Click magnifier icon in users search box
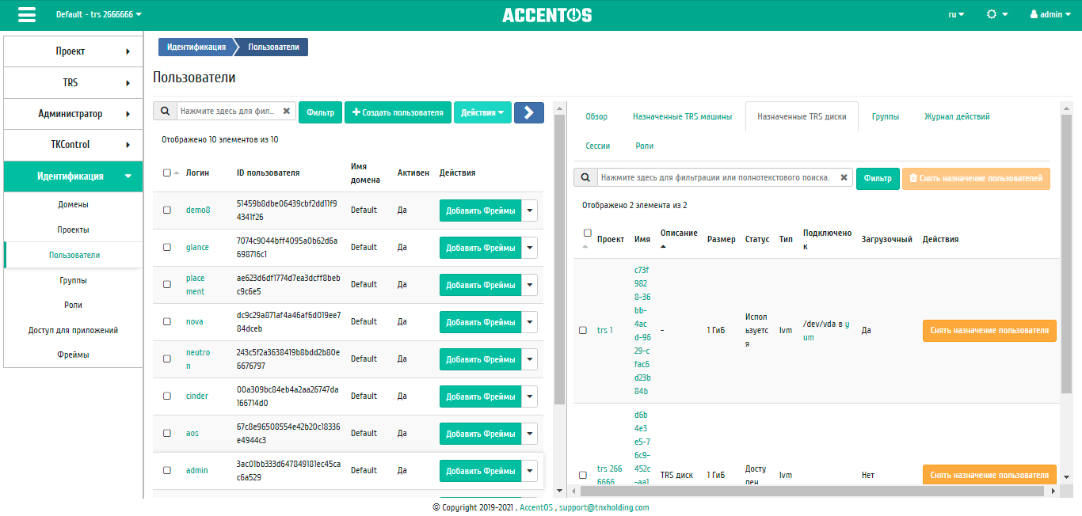Viewport: 1082px width, 516px height. coord(165,112)
